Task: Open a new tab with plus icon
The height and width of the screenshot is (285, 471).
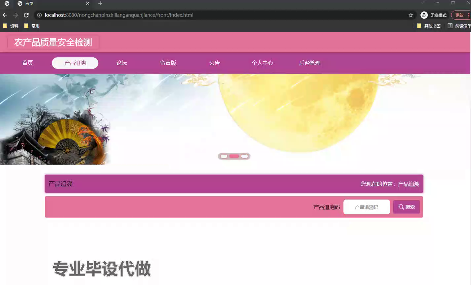Action: click(x=100, y=3)
